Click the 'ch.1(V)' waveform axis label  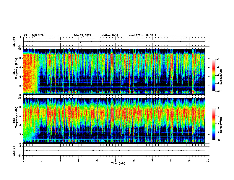tap(14, 42)
